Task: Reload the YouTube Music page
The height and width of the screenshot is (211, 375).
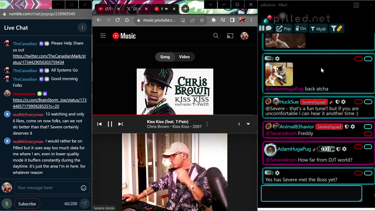Action: 117,20
